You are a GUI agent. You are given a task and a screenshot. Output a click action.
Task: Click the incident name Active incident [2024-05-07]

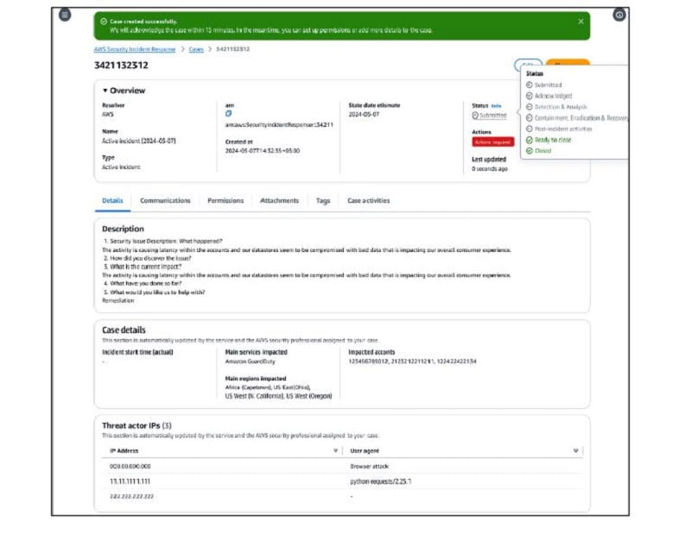pyautogui.click(x=139, y=141)
